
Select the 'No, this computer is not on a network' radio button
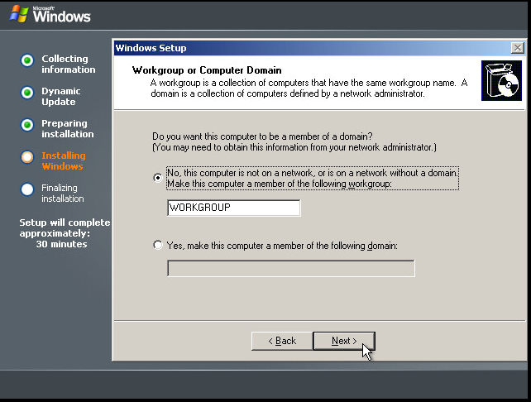[x=158, y=178]
